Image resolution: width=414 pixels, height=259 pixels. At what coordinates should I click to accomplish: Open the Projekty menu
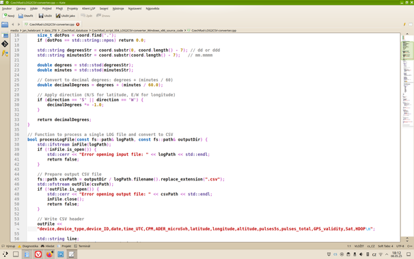coord(72,8)
